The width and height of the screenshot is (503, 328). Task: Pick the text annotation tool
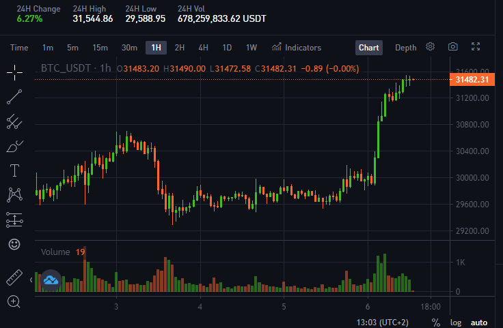pyautogui.click(x=14, y=170)
